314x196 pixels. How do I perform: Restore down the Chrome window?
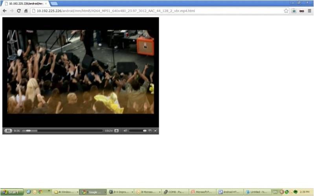[x=299, y=3]
